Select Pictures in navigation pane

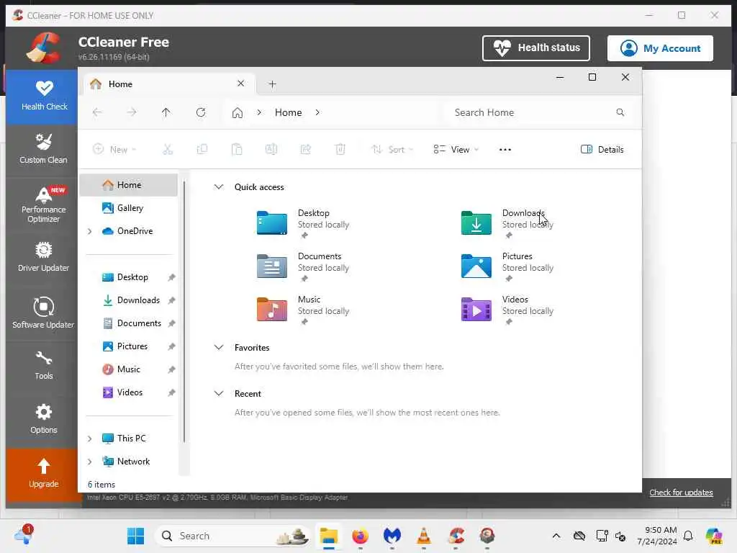[x=129, y=346]
